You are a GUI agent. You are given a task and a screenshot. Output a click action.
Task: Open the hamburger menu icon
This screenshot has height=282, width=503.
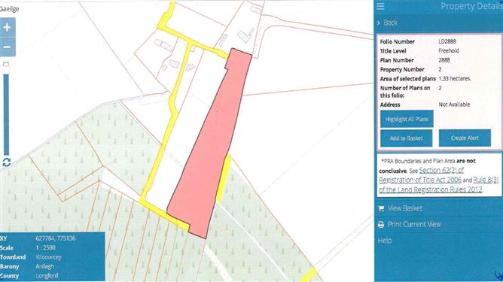(380, 6)
